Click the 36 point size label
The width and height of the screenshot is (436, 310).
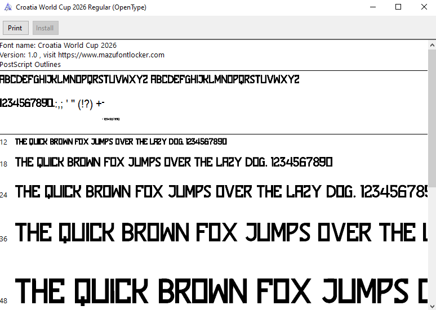pyautogui.click(x=4, y=239)
